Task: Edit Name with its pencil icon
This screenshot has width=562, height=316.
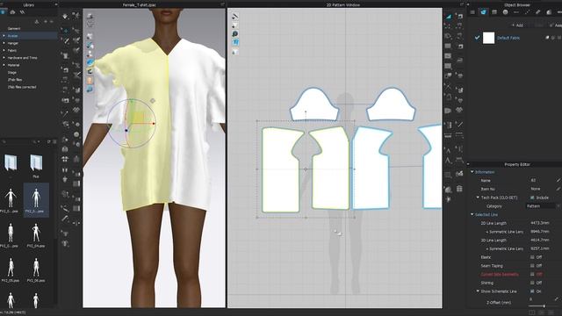Action: [558, 180]
